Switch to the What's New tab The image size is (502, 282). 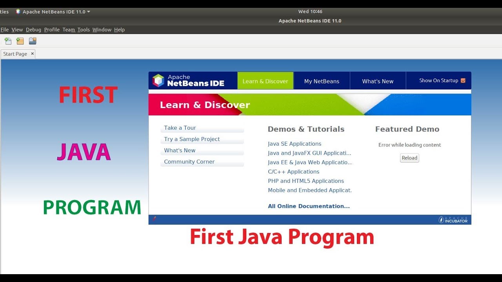click(378, 81)
